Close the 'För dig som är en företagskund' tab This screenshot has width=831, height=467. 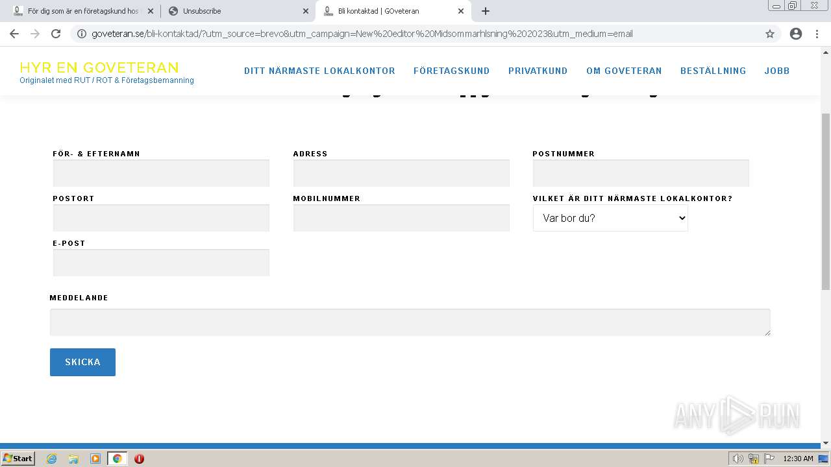(151, 11)
